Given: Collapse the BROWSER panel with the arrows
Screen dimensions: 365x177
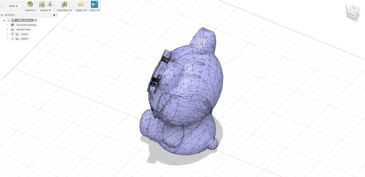Looking at the screenshot, I should pos(2,15).
